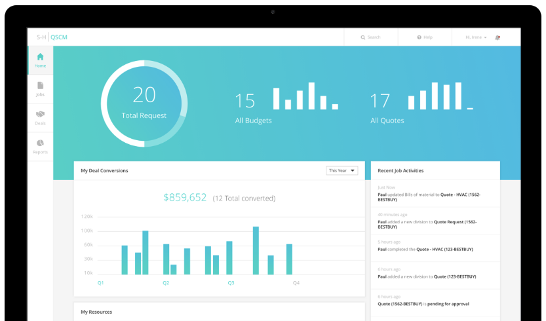Click the 40 minutes ago timestamp
This screenshot has width=546, height=321.
point(393,215)
